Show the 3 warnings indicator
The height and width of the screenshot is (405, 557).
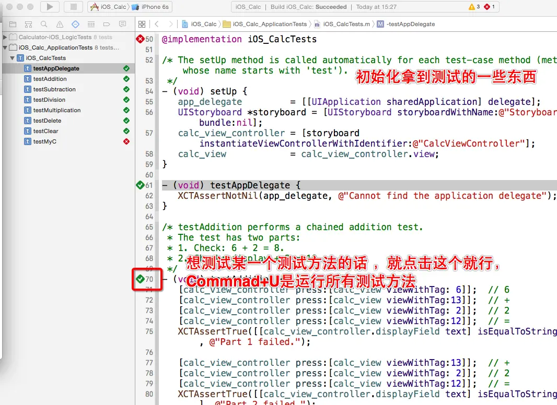[x=474, y=7]
